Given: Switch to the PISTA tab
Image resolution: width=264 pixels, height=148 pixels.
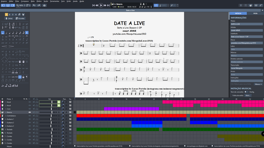Looking at the screenshot, I should pos(255,13).
